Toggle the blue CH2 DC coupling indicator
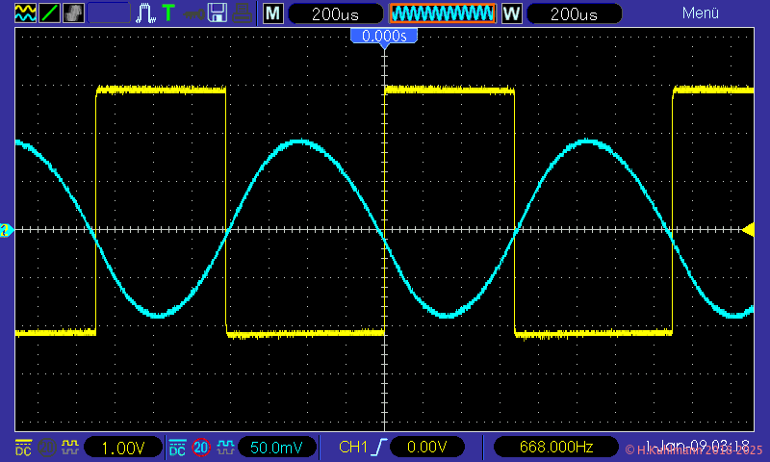 click(177, 448)
